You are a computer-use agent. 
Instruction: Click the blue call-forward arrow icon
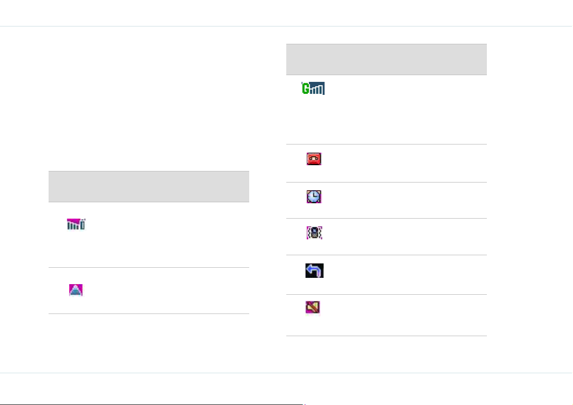tap(314, 271)
